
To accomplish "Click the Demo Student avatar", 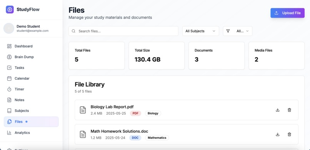I will click(9, 28).
